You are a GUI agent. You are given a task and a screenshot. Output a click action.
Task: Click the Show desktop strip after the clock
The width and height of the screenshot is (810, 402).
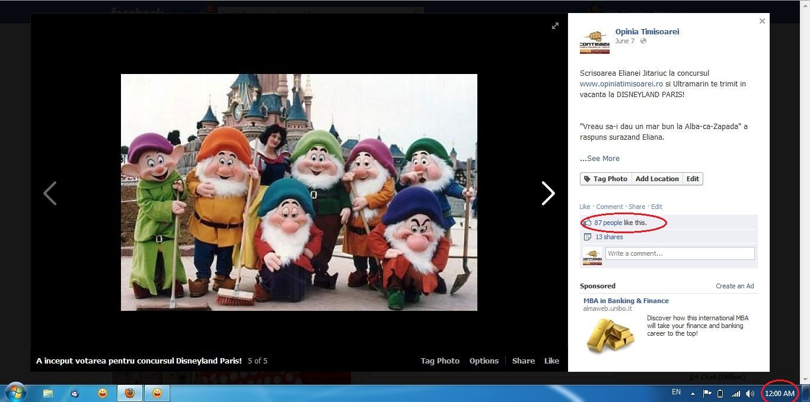(806, 393)
